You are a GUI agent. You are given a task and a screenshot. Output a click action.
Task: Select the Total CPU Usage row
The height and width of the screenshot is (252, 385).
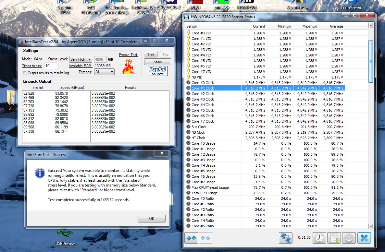tap(265, 193)
